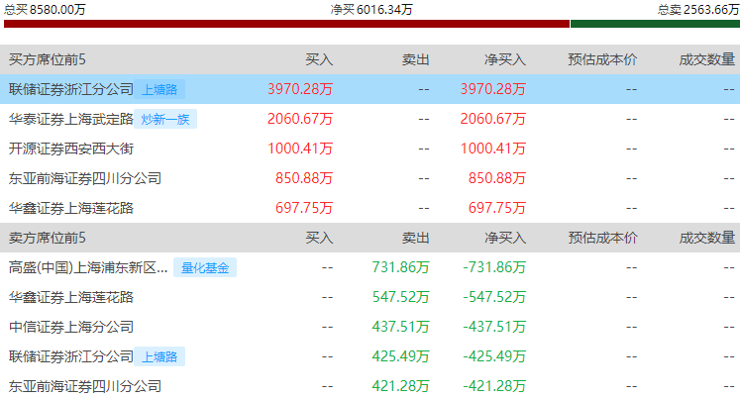740x398 pixels.
Task: Click sell amount 731.86万
Action: [400, 267]
